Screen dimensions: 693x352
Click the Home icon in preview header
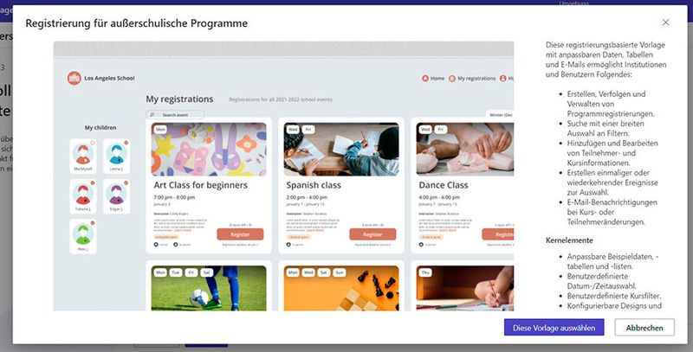point(425,78)
